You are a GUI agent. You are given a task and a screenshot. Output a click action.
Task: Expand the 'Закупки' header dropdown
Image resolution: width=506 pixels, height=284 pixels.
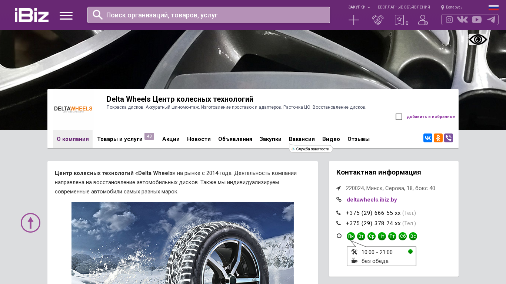[x=359, y=7]
